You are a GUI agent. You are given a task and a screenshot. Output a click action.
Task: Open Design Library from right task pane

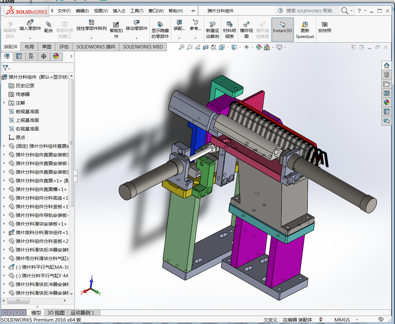[386, 75]
